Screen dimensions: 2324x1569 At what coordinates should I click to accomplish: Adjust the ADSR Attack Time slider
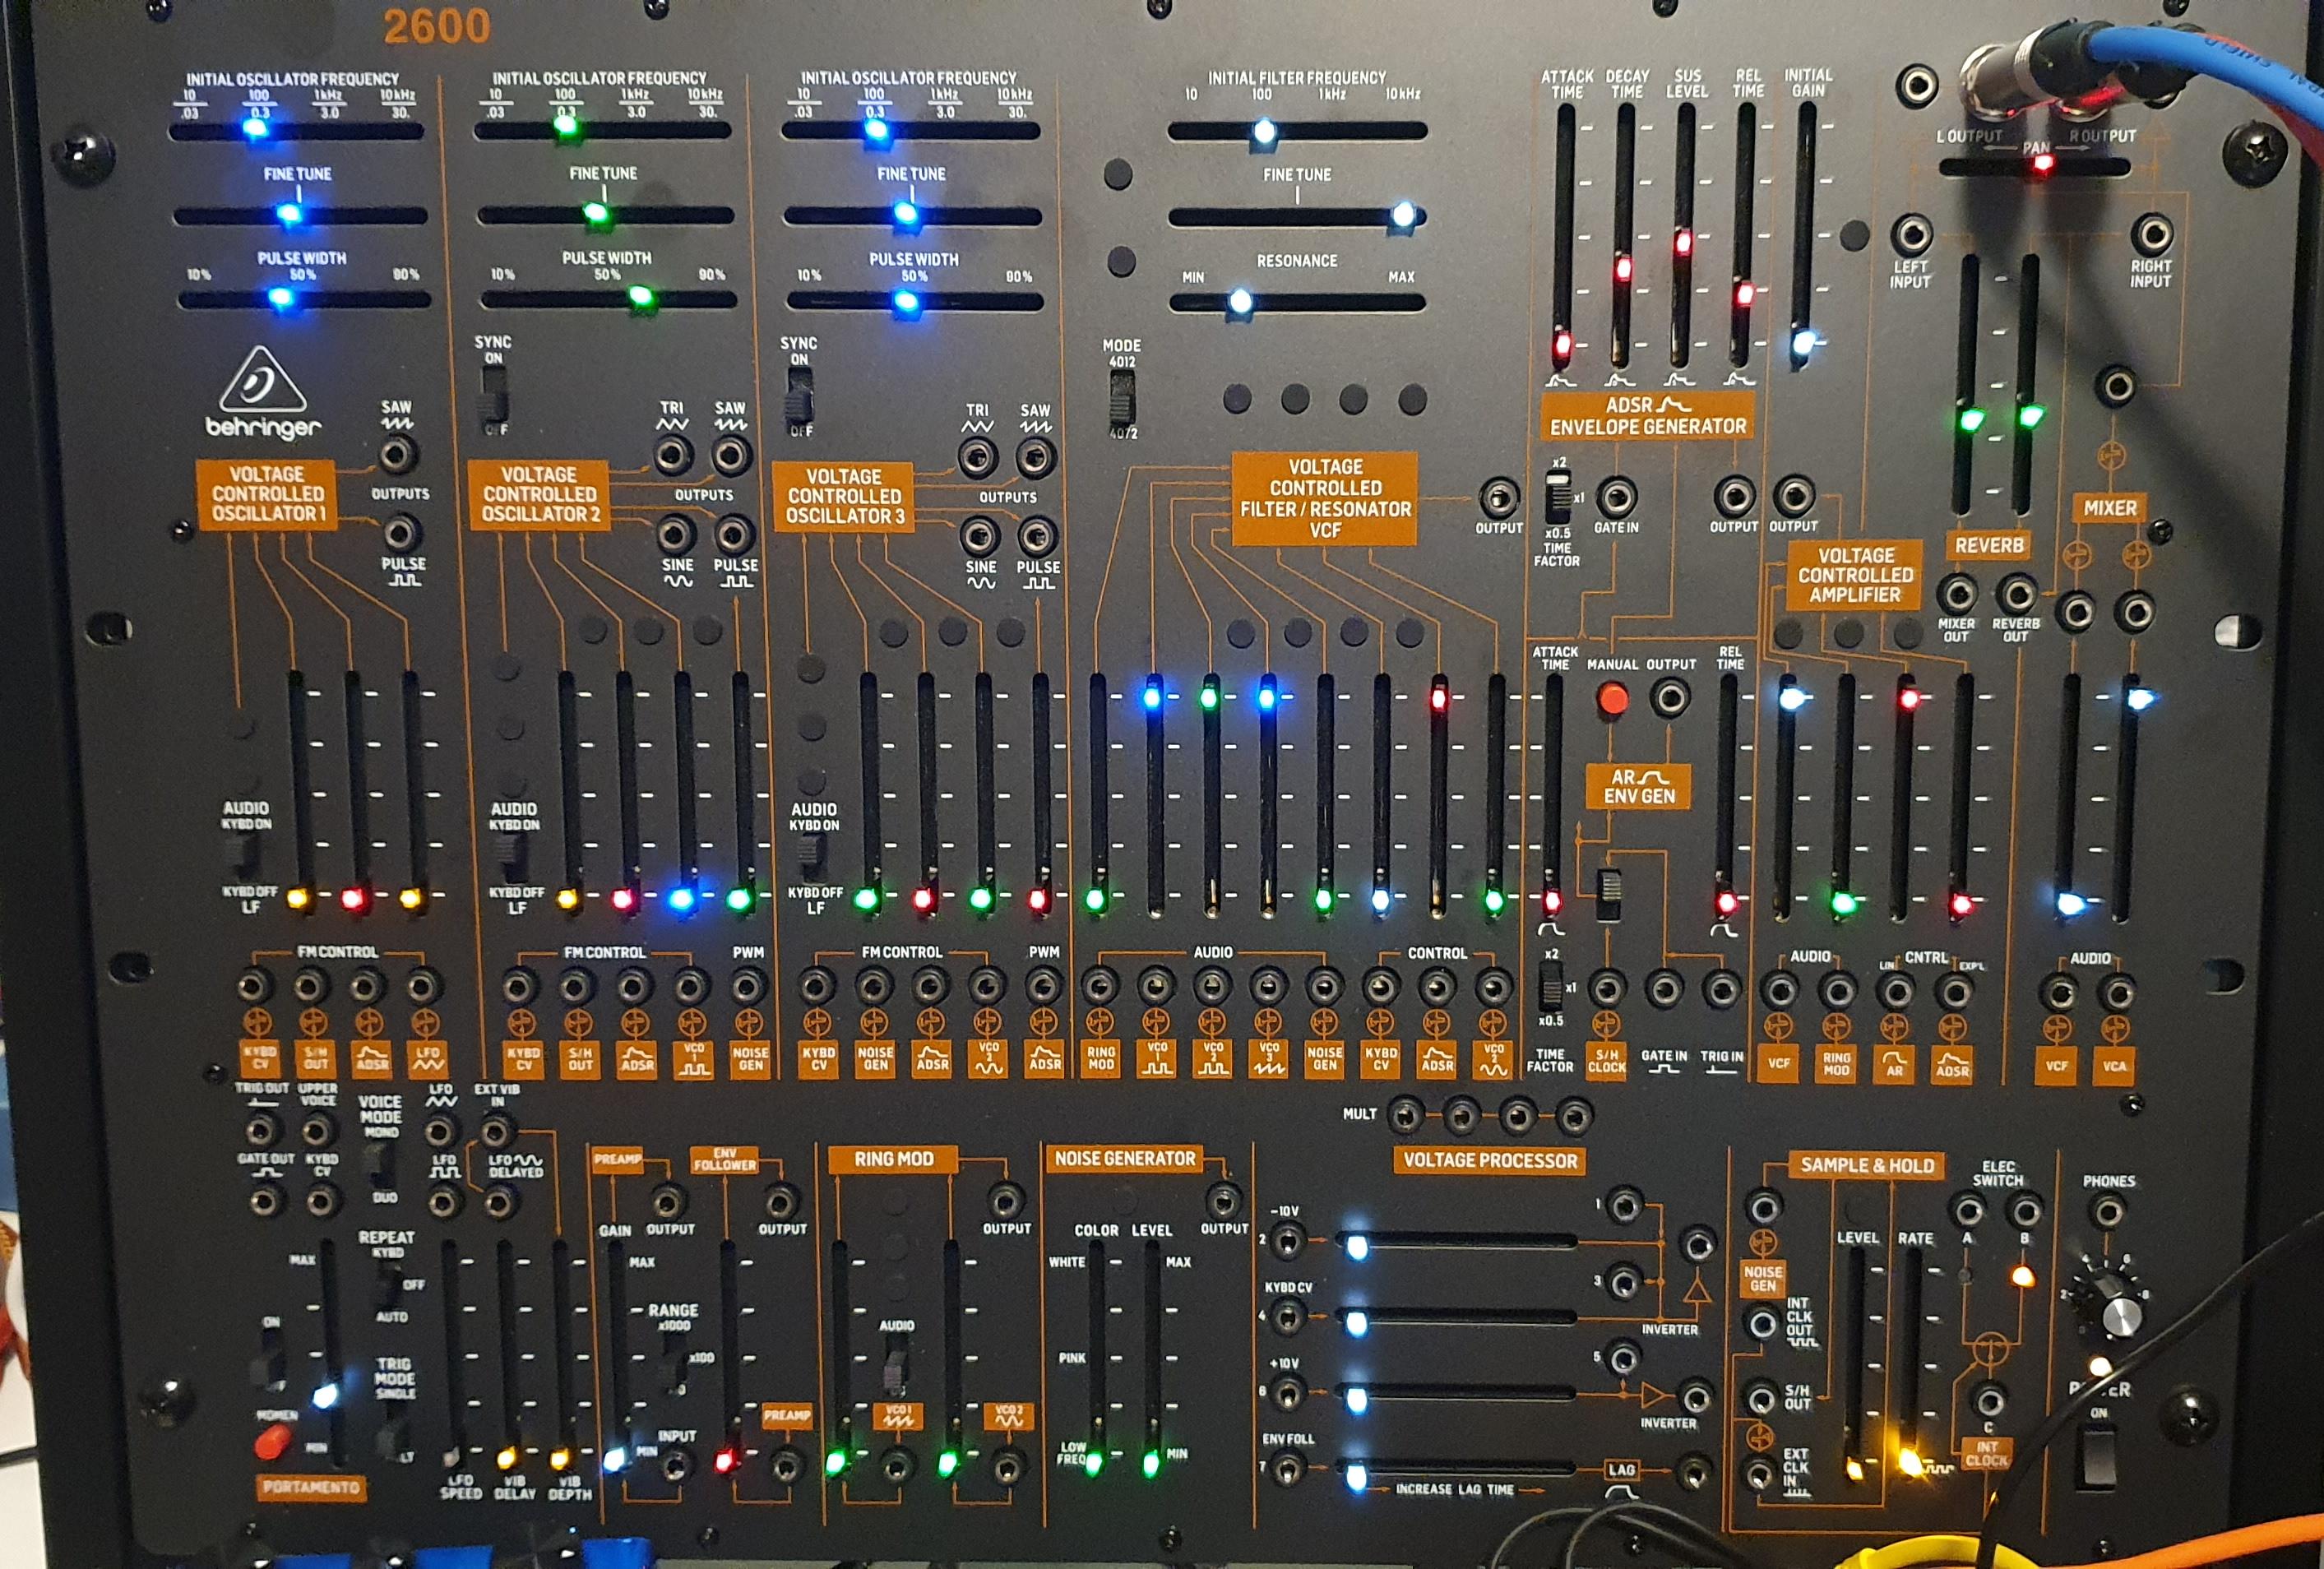click(x=1562, y=347)
